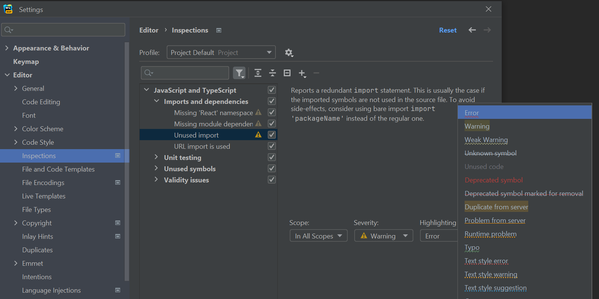Focus the inspections filter search field

[x=185, y=73]
